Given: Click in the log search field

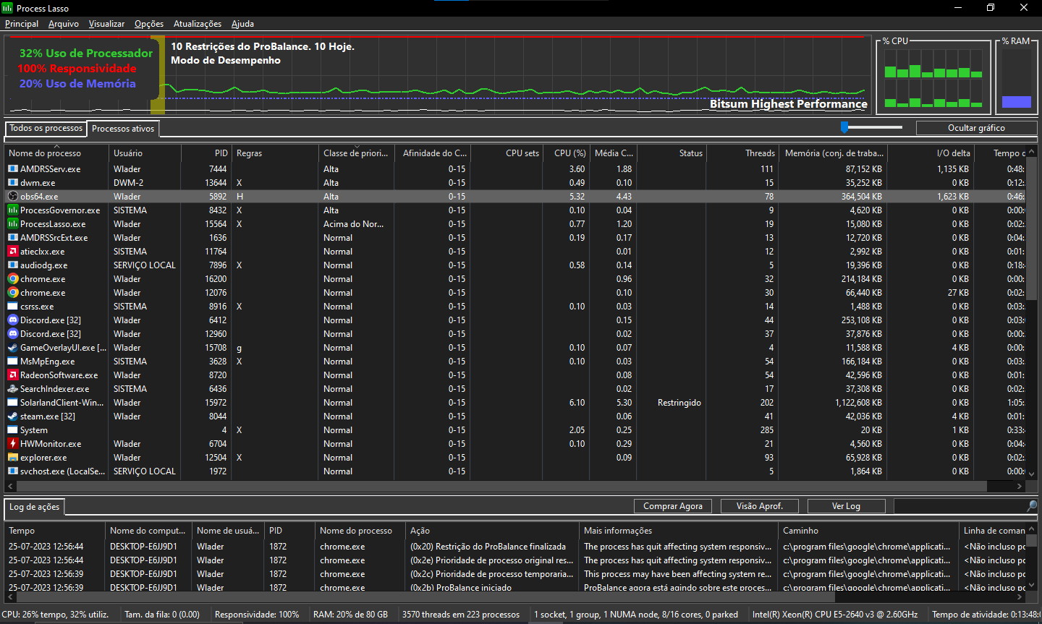Looking at the screenshot, I should (x=960, y=506).
